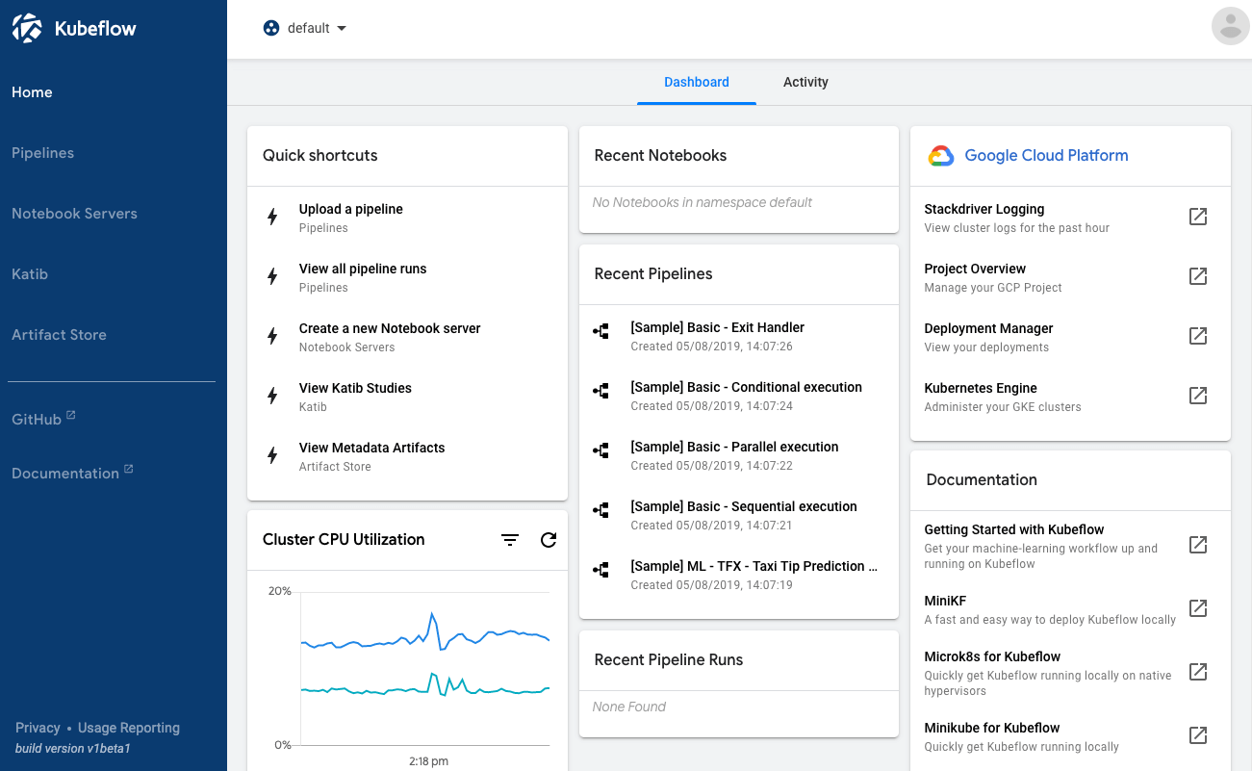This screenshot has width=1252, height=771.
Task: Switch to the Activity tab
Action: 805,82
